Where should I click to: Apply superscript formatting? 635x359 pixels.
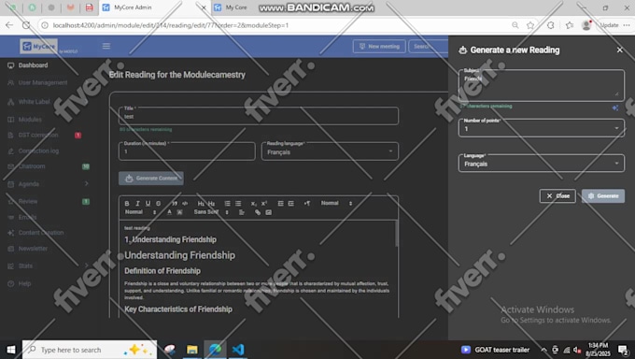(264, 203)
